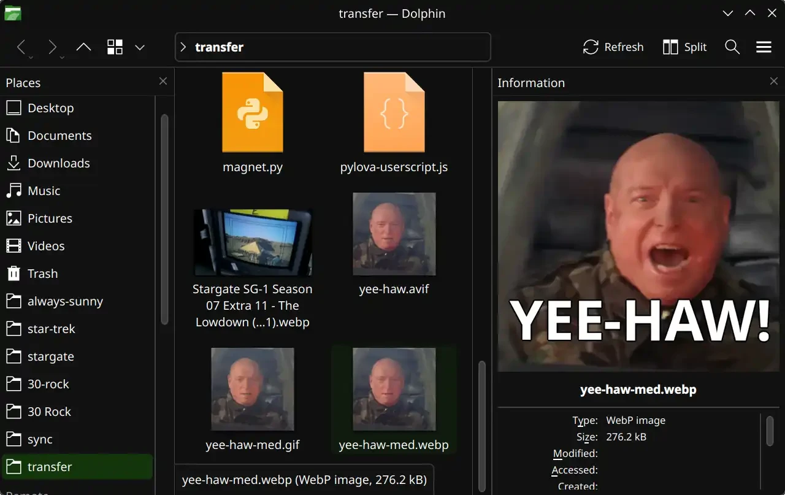The image size is (785, 495).
Task: Click the Information panel scrollbar
Action: 770,431
